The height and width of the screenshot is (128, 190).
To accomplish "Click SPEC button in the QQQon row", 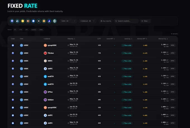I will [173, 100].
